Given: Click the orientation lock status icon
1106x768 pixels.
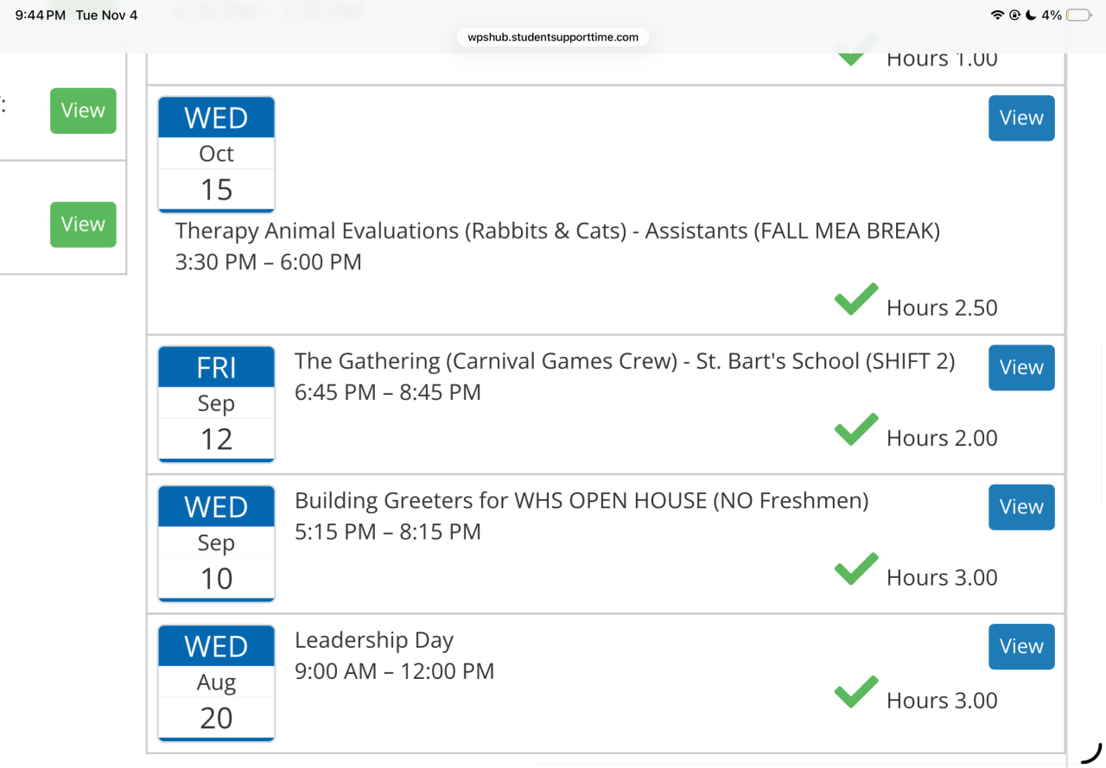Looking at the screenshot, I should click(1014, 16).
